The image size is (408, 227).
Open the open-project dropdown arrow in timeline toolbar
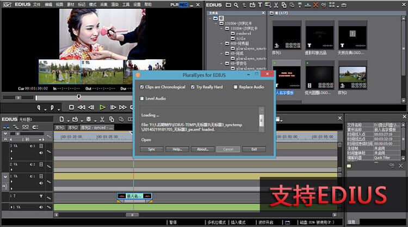coord(82,121)
